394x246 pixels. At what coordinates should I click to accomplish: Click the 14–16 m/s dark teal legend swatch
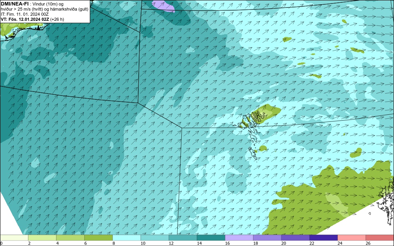tap(211, 238)
